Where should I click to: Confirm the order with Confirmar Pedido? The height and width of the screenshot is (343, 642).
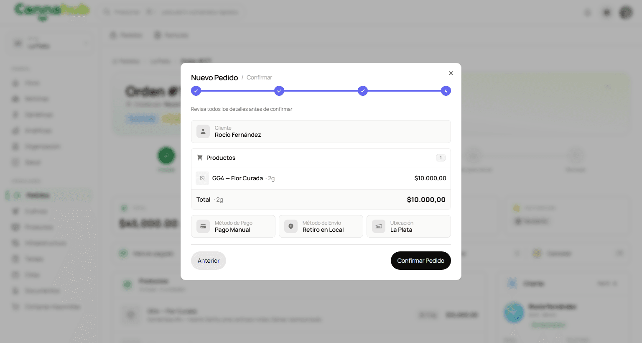421,261
